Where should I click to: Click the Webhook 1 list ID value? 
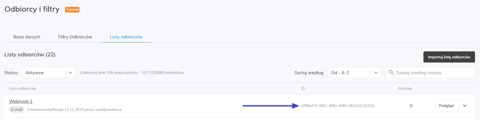point(337,106)
